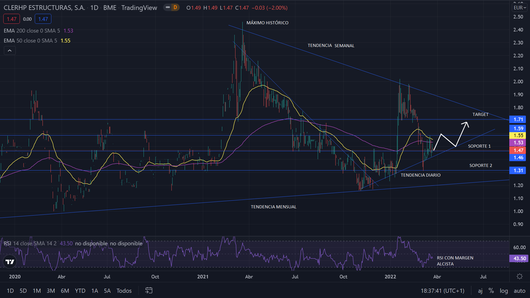Image resolution: width=530 pixels, height=298 pixels.
Task: Open chart scale settings gear icon
Action: [x=520, y=276]
